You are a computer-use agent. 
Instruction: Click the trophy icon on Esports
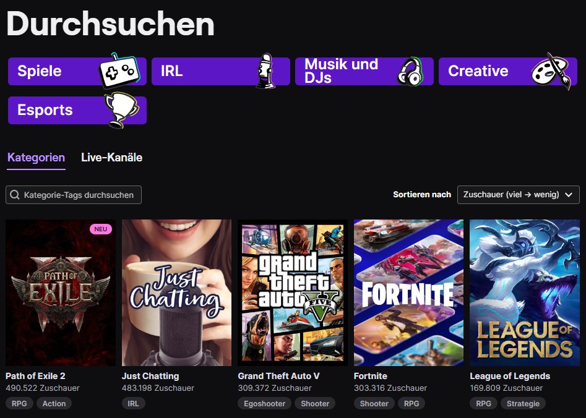tap(121, 109)
